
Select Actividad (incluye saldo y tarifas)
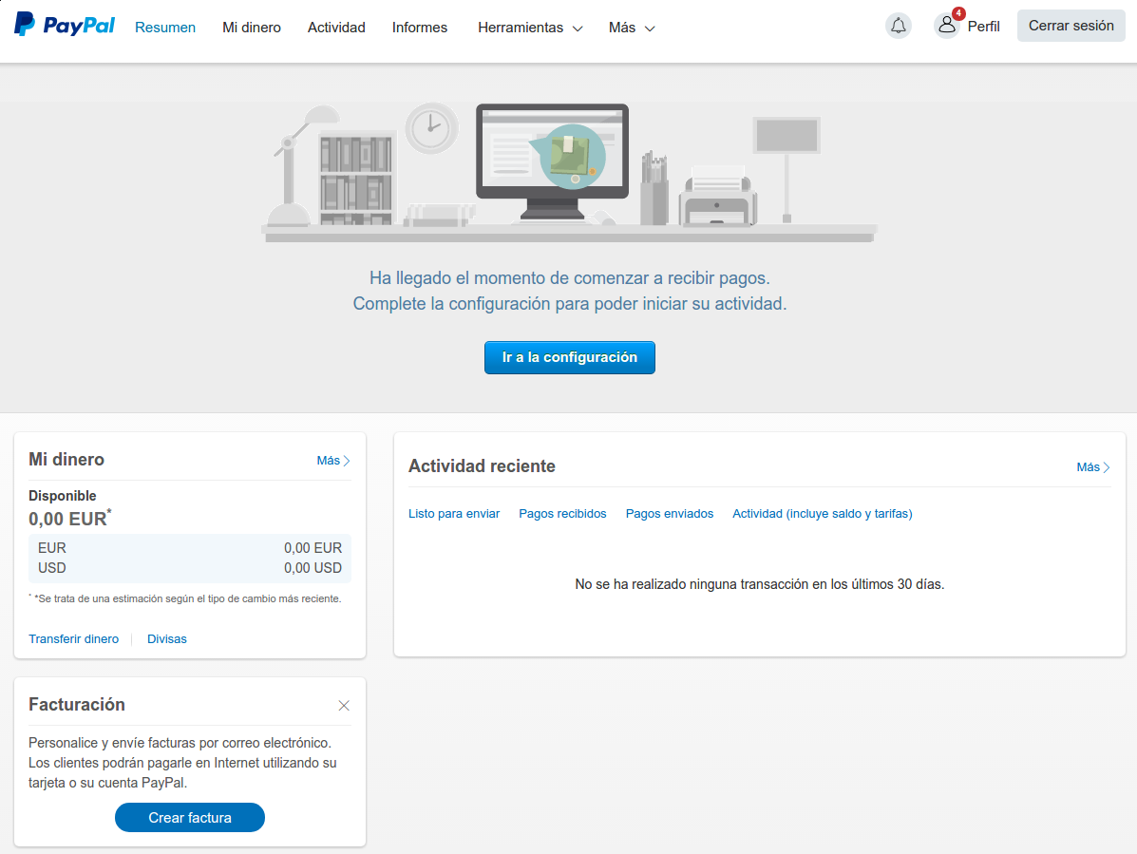823,513
